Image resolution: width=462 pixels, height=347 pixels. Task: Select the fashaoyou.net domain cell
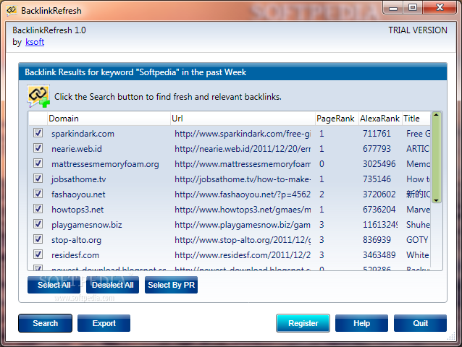click(x=78, y=194)
